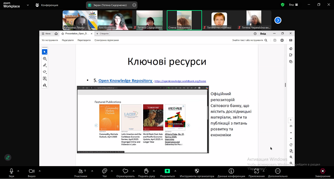Viewport: 334px width, 179px height.
Task: Show next participants with the blue arrow
Action: 278,20
